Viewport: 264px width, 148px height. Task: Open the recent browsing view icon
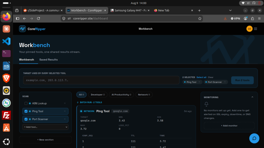17,10
